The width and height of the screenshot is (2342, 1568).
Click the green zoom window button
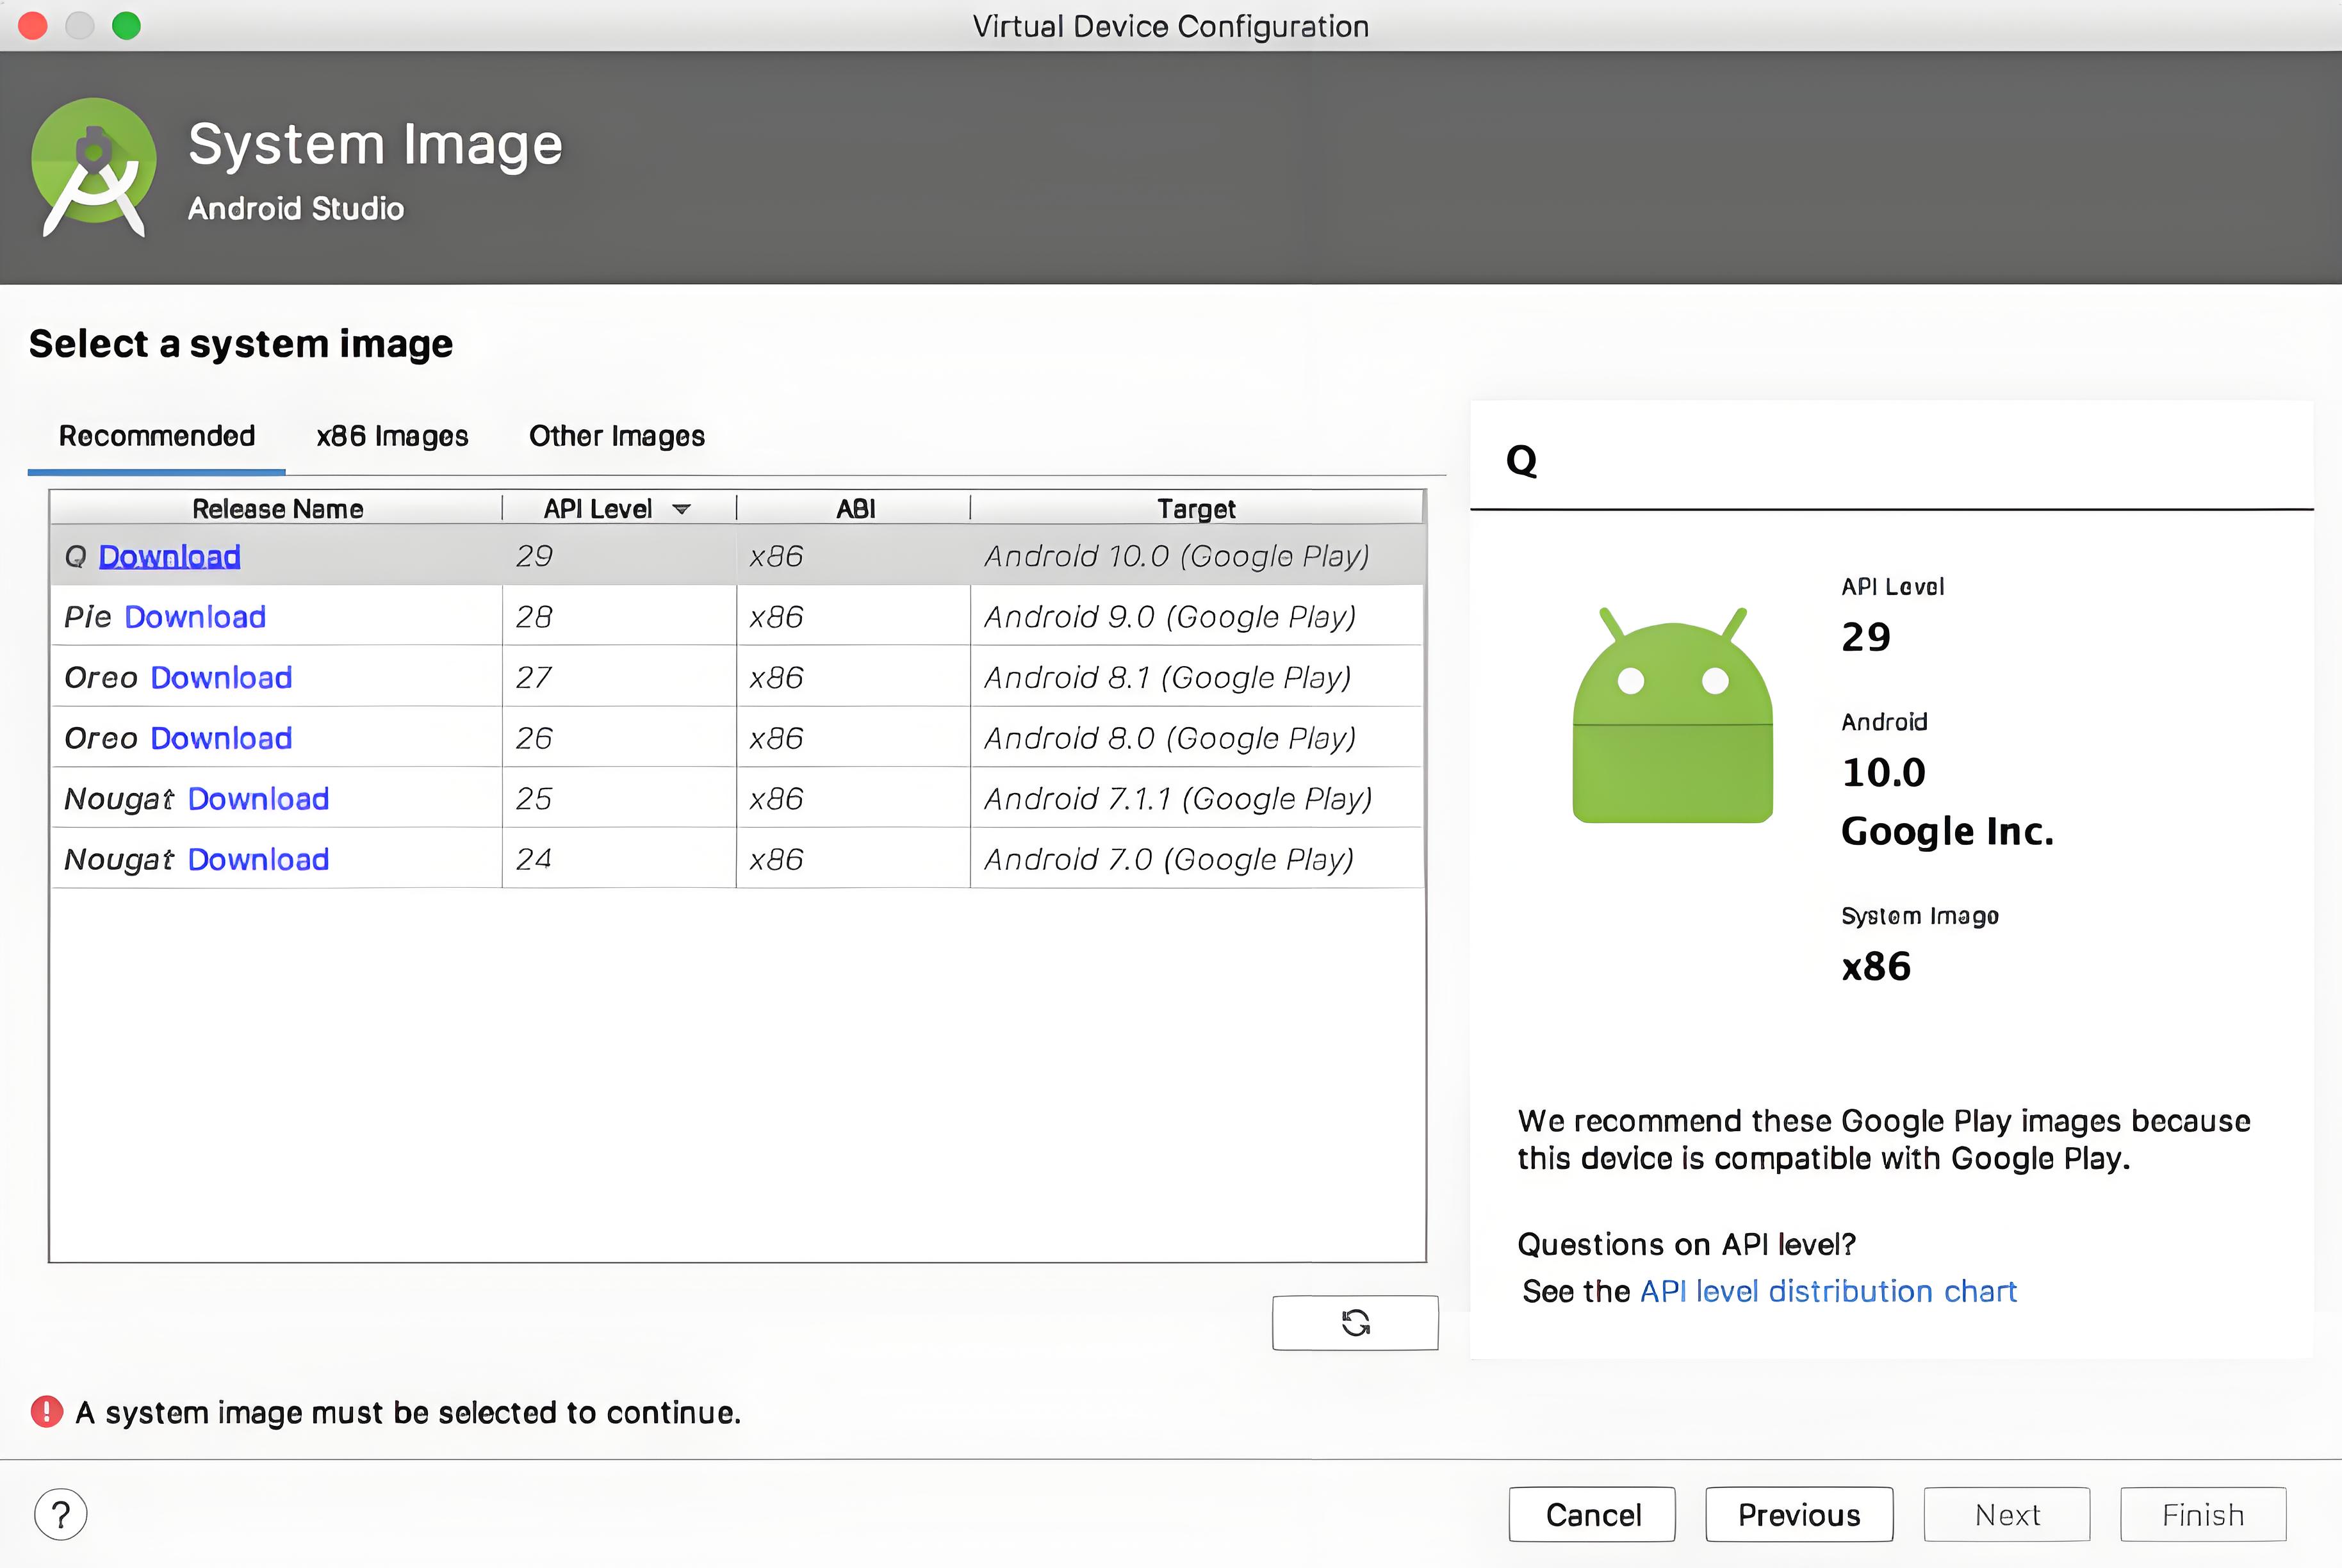126,25
